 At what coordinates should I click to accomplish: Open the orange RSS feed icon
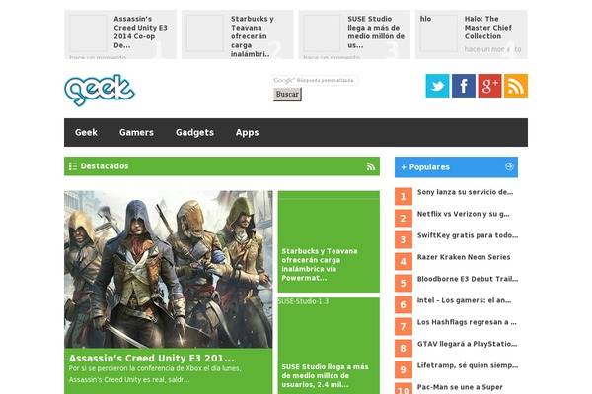click(516, 86)
